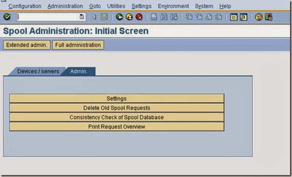The height and width of the screenshot is (177, 292).
Task: Click the Extended admin. button
Action: coord(27,45)
